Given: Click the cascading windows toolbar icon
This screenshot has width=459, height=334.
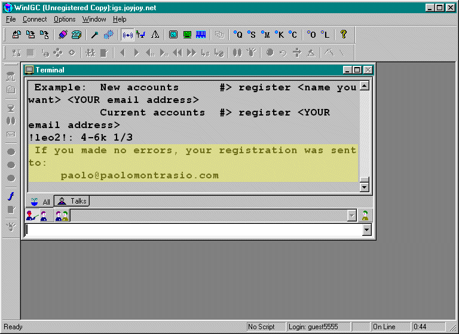Looking at the screenshot, I should pos(219,35).
